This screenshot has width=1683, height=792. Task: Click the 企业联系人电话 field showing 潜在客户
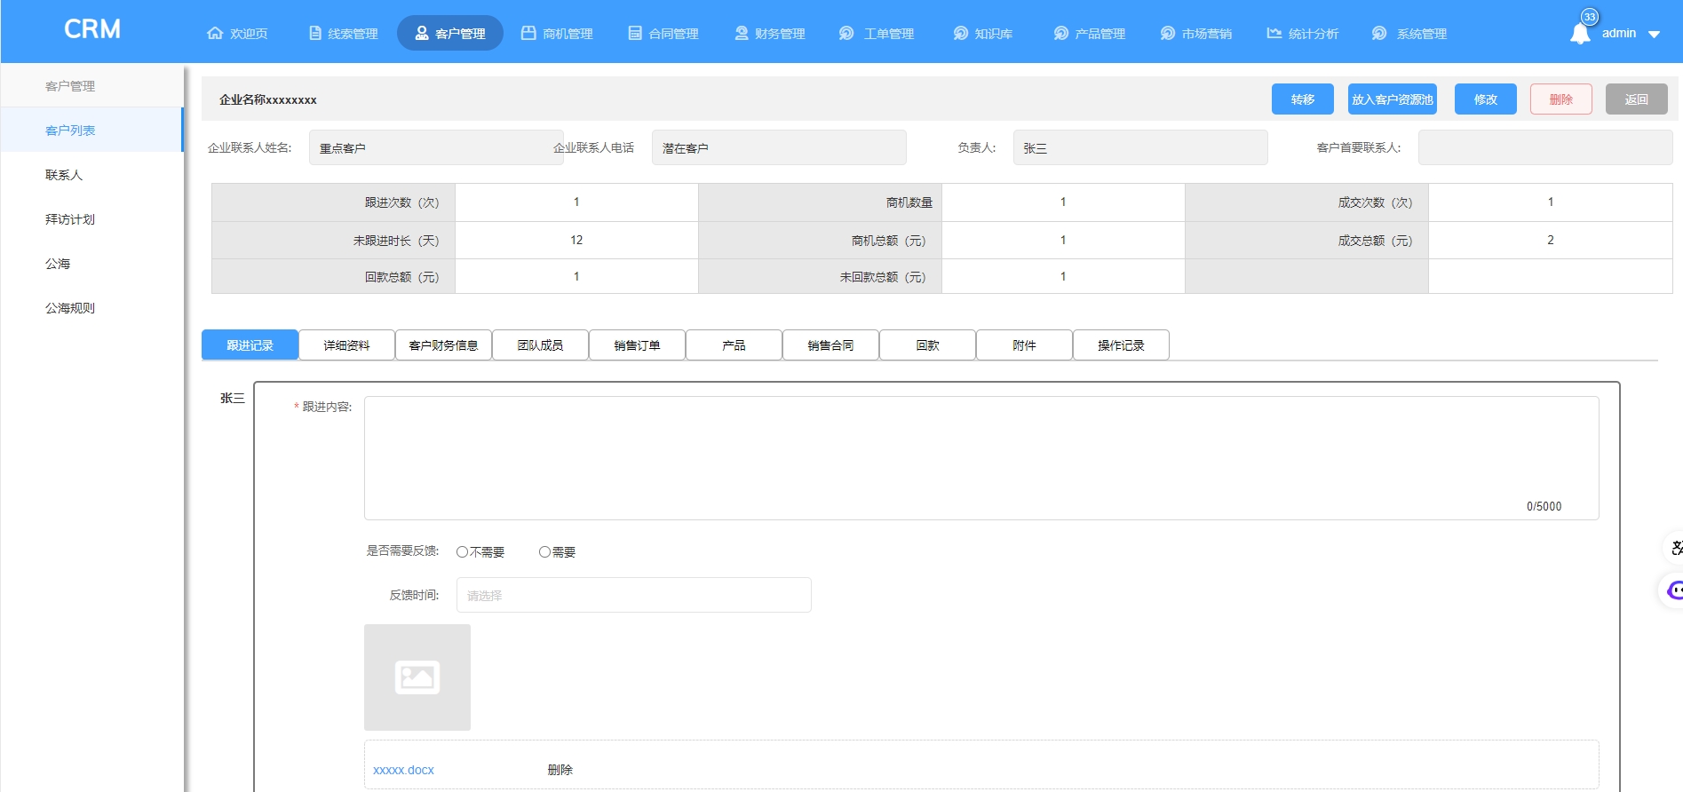779,147
